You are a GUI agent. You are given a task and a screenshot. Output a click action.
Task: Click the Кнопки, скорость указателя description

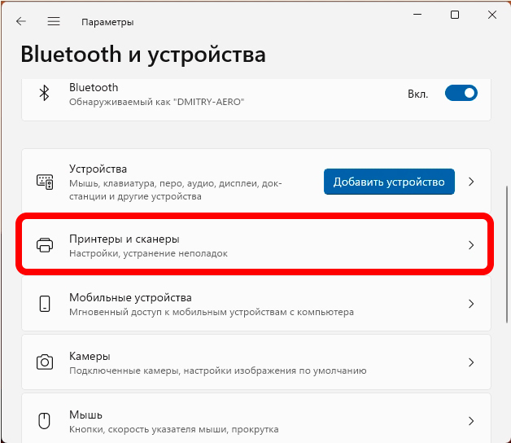pyautogui.click(x=174, y=429)
